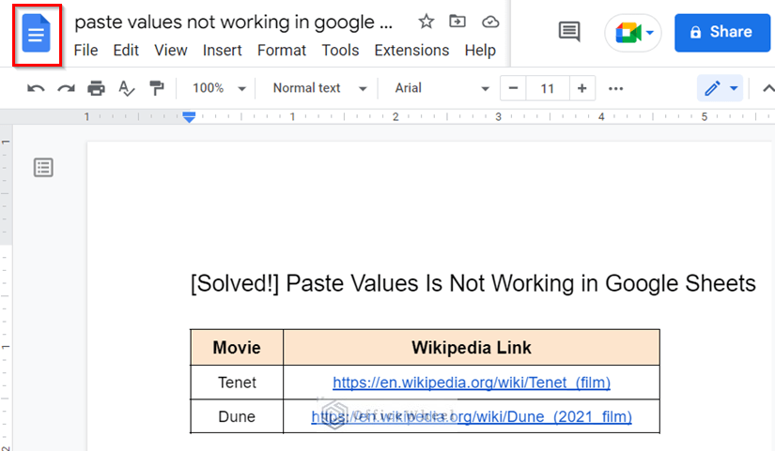Open the Arial font dropdown

point(442,88)
